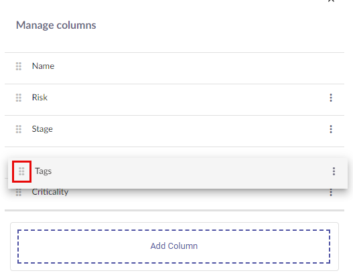Click the Criticality row grip icon
The width and height of the screenshot is (353, 277).
click(19, 193)
